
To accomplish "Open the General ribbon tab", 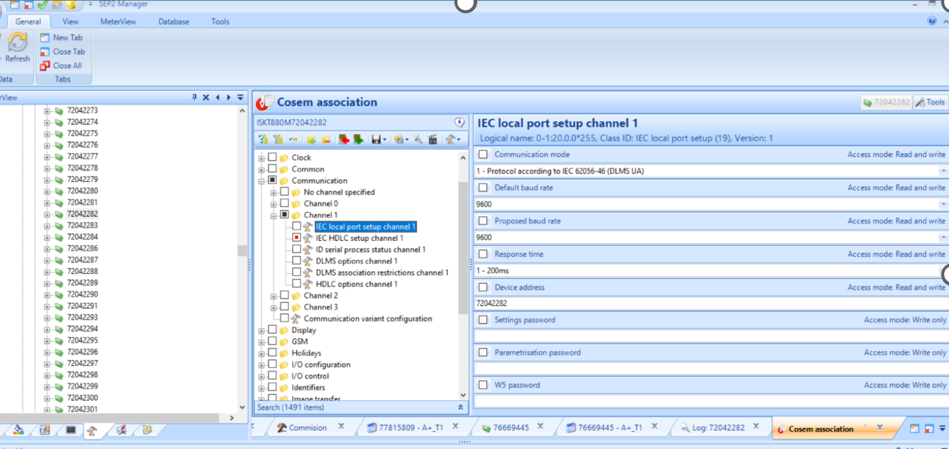I will (28, 22).
